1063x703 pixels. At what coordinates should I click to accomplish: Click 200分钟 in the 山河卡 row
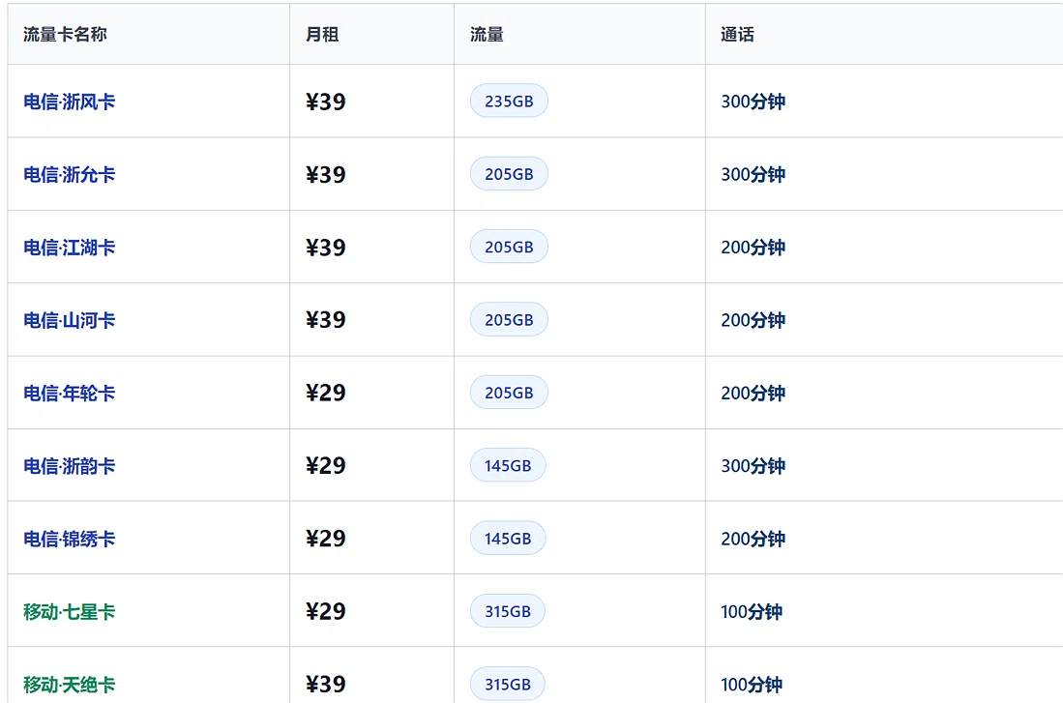click(x=753, y=320)
